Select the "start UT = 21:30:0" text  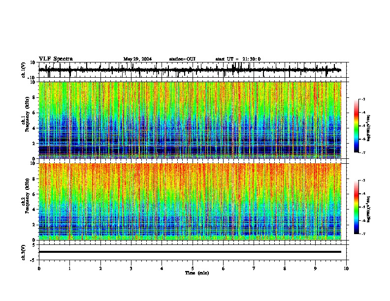point(238,59)
